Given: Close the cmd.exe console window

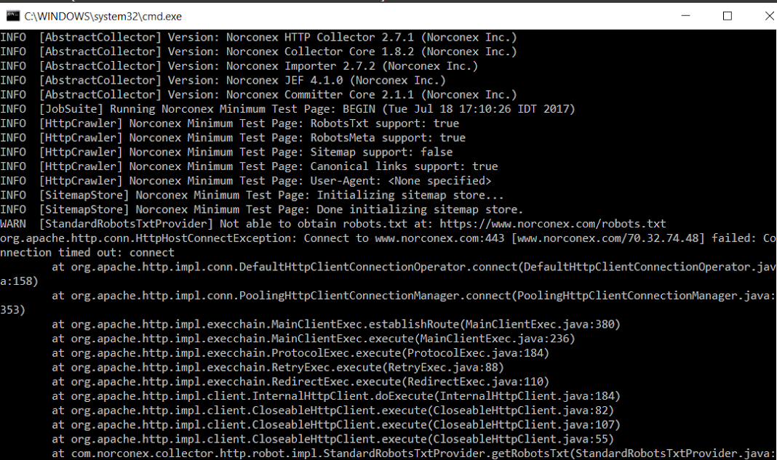Looking at the screenshot, I should pos(769,15).
